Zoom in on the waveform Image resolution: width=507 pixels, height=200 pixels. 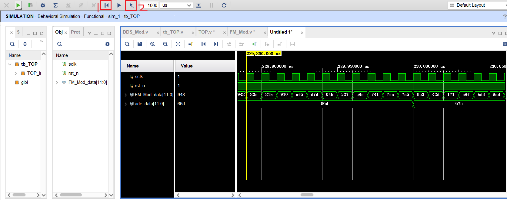click(152, 44)
